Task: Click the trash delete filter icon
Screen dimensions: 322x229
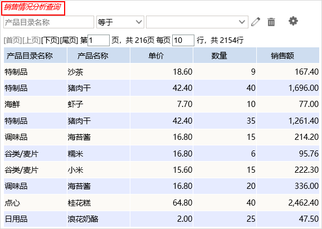Action: click(x=271, y=22)
